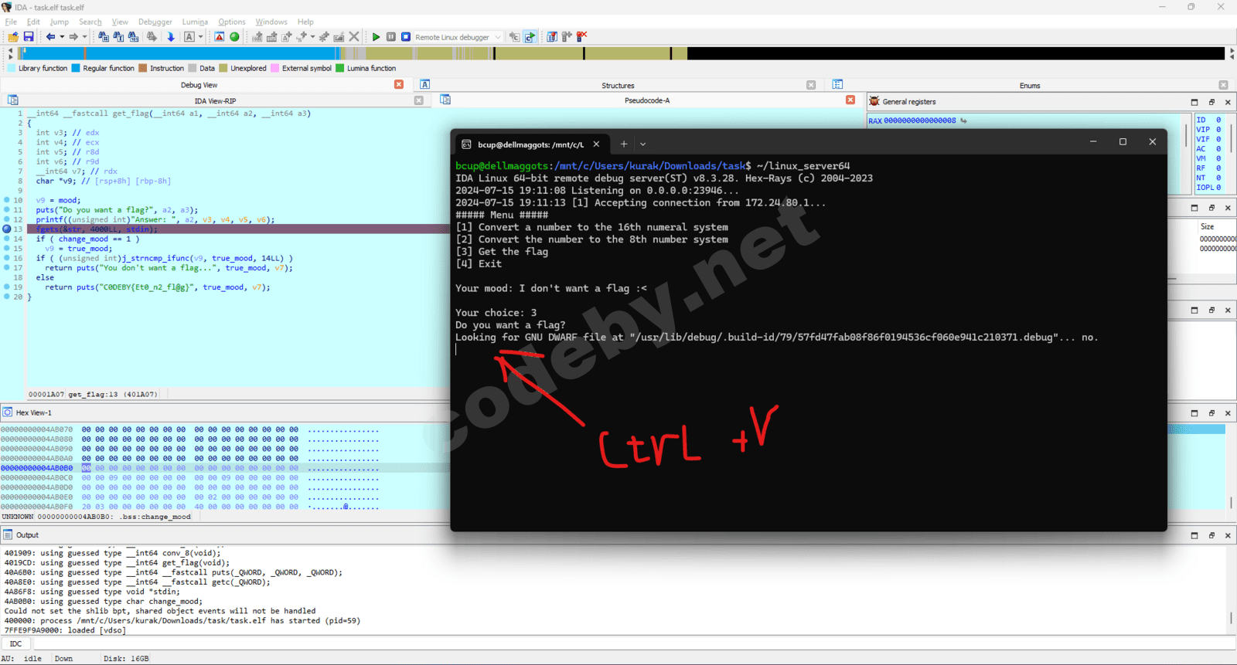Viewport: 1237px width, 665px height.
Task: Start the process with the green play icon
Action: [376, 37]
